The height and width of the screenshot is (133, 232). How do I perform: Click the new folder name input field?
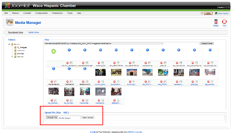coord(181,43)
